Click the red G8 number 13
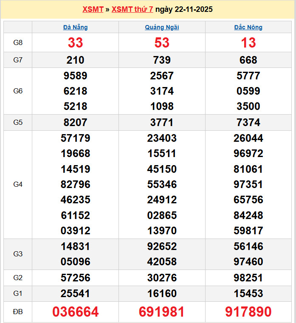This screenshot has height=323, width=296. tap(248, 42)
